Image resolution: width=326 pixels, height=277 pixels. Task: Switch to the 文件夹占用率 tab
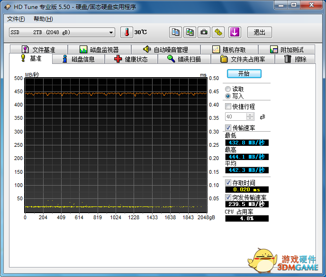(243, 59)
